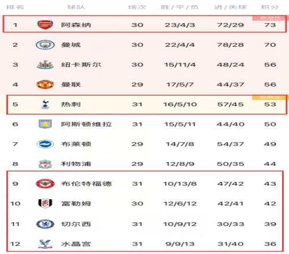Click the orange Europa League tag

tap(269, 98)
